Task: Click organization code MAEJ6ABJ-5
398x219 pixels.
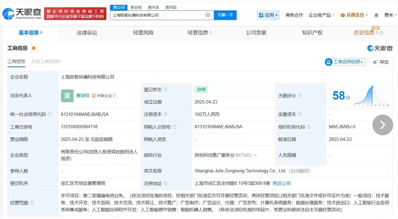Action: (342, 127)
